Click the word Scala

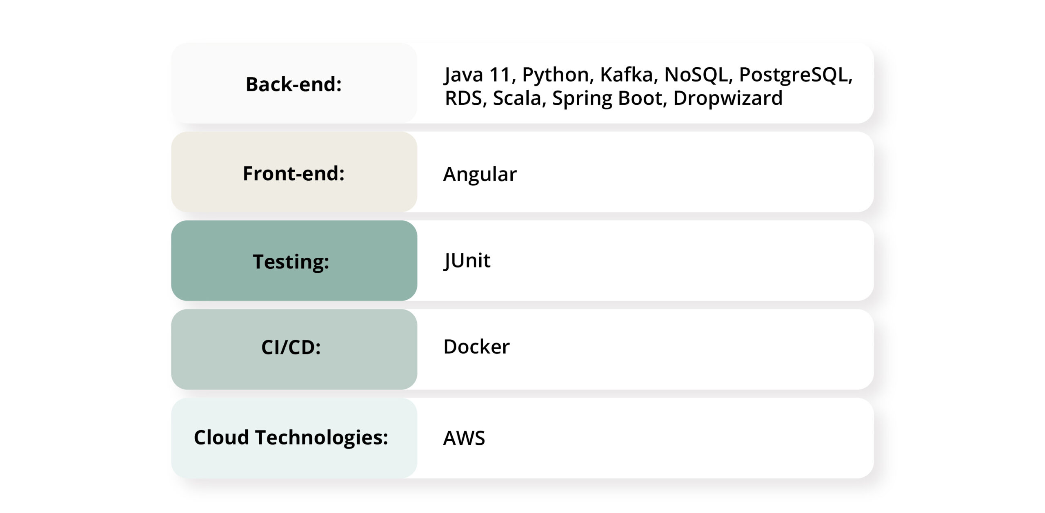[x=517, y=98]
